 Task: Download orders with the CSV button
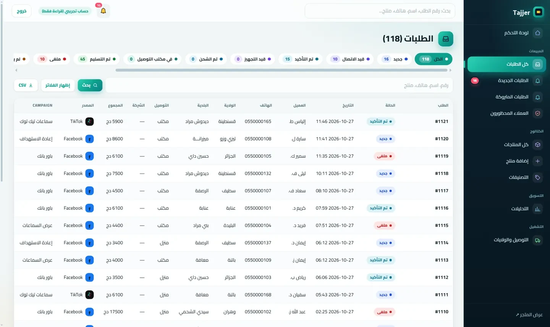click(x=26, y=85)
